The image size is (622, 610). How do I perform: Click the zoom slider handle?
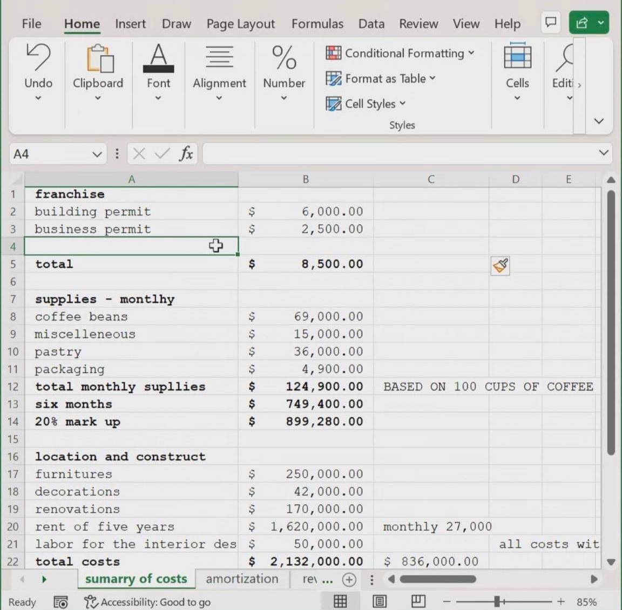coord(496,602)
